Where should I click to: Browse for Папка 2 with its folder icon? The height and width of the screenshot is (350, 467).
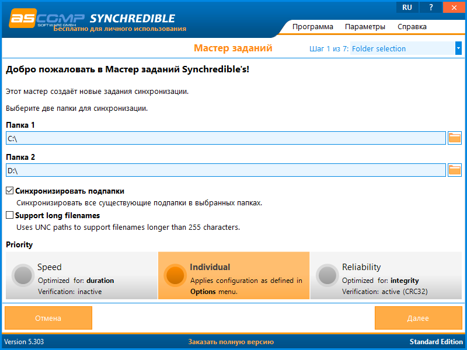point(455,170)
